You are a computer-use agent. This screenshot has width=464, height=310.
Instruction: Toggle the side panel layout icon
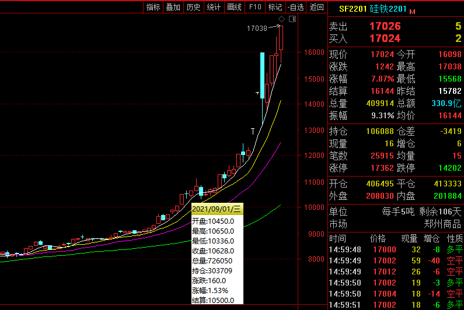pos(292,19)
